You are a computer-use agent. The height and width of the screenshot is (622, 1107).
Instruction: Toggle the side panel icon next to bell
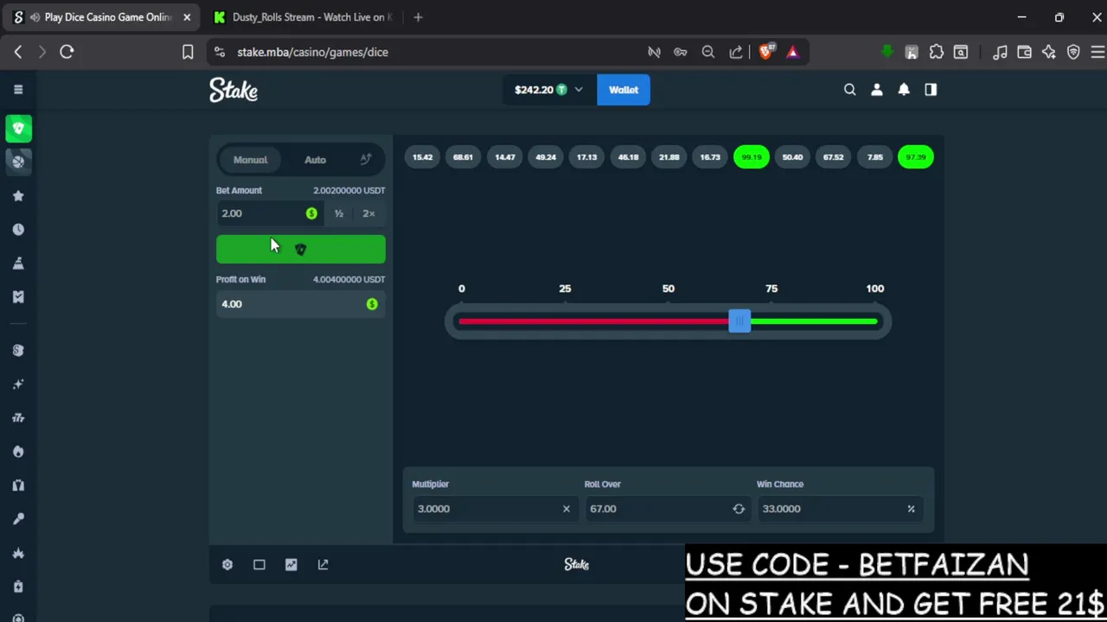(931, 90)
